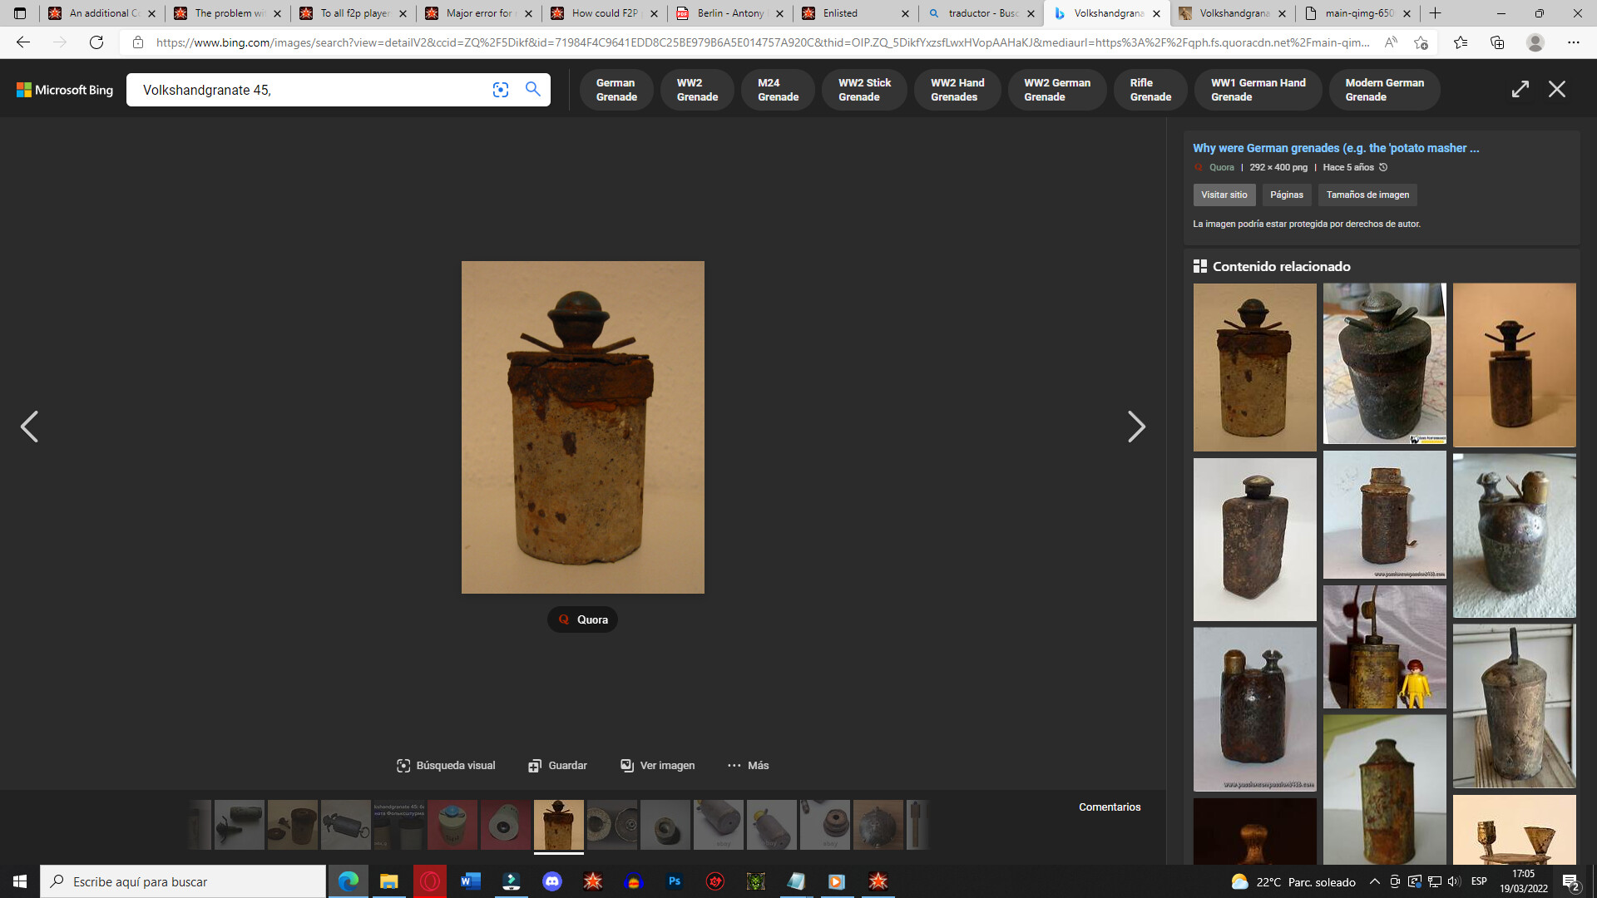1597x898 pixels.
Task: Select the WW2 Stick Grenade chip
Action: click(x=863, y=90)
